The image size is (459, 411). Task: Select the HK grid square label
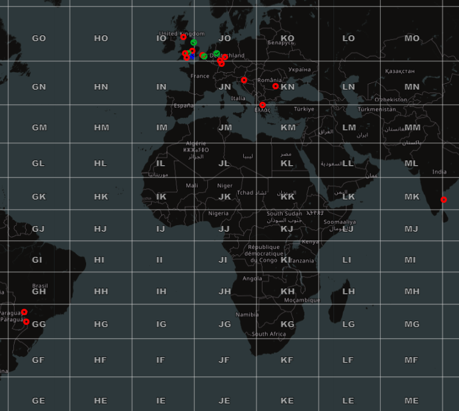(101, 197)
